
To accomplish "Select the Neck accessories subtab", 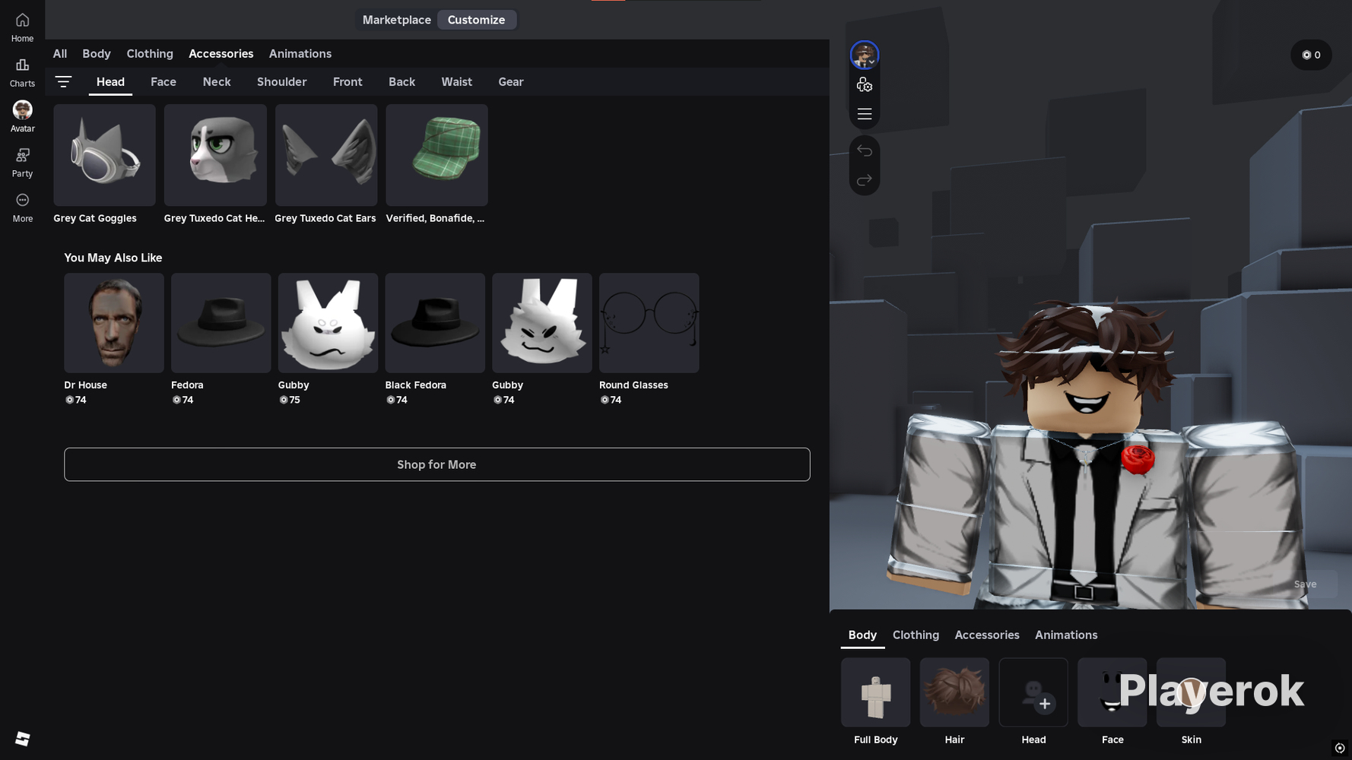I will 217,82.
